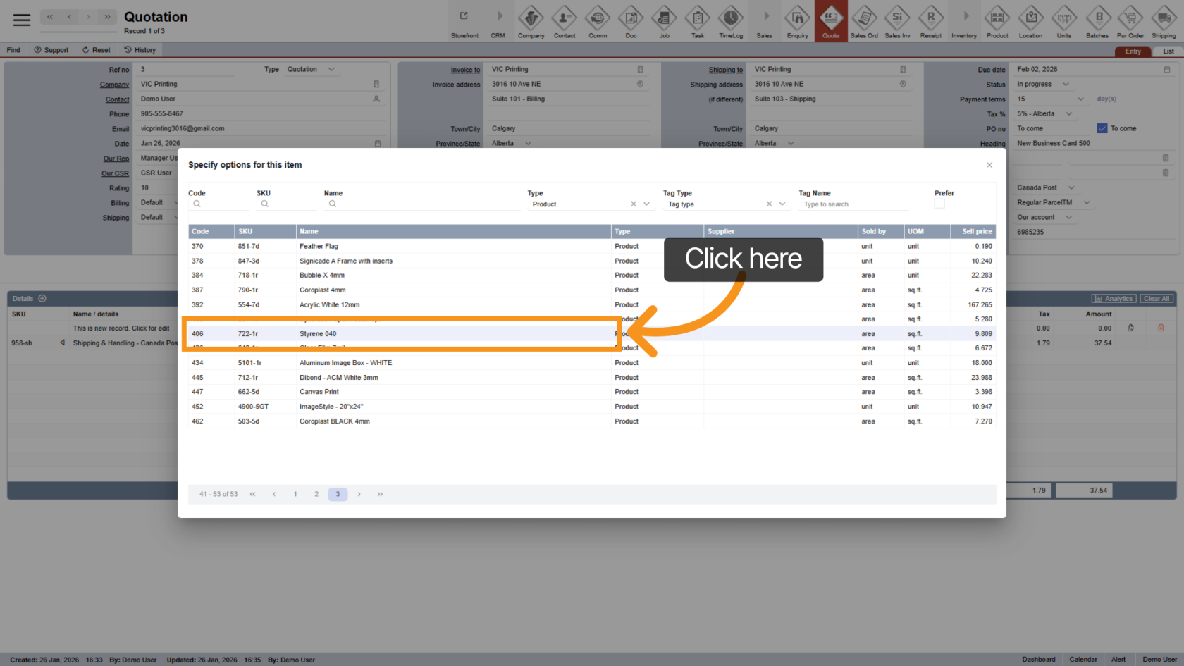Open the Enquiry module icon
This screenshot has height=666, width=1184.
point(797,18)
